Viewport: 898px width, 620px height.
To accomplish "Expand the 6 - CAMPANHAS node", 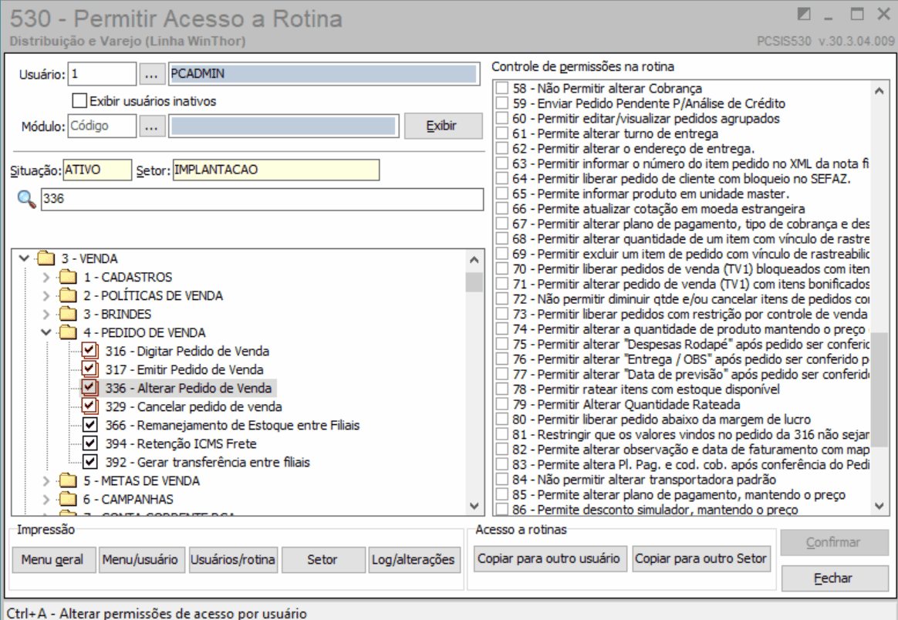I will [x=46, y=499].
